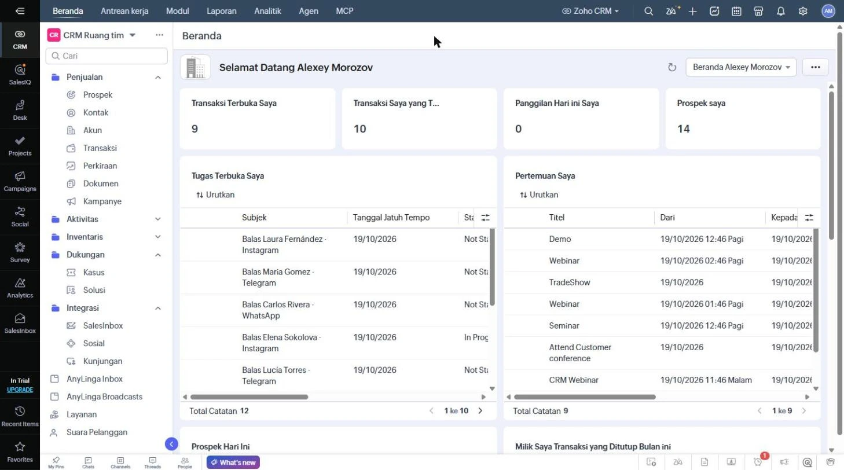This screenshot has height=470, width=844.
Task: Click the Tugas Terbuka Saya horizontal scrollbar
Action: (x=249, y=397)
